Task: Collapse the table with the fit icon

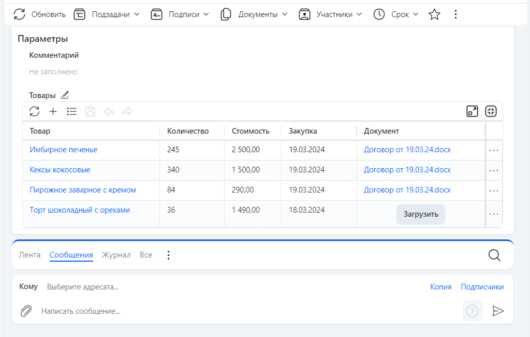Action: (491, 111)
